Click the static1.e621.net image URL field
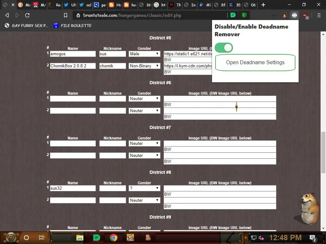This screenshot has height=244, width=326. [188, 54]
